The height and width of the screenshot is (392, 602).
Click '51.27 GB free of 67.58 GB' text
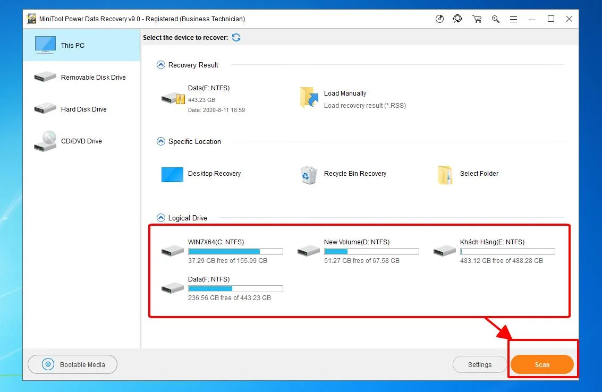[x=362, y=261]
